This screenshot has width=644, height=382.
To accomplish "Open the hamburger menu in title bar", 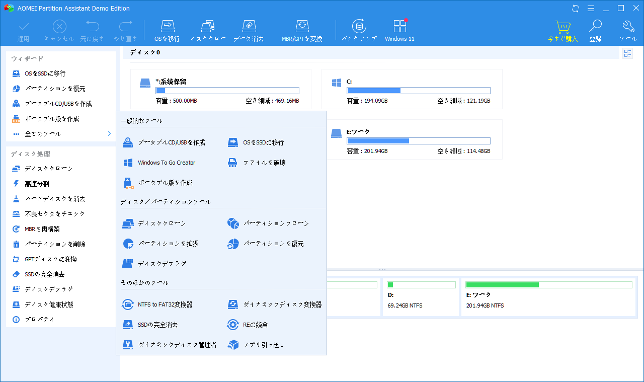I will tap(591, 8).
